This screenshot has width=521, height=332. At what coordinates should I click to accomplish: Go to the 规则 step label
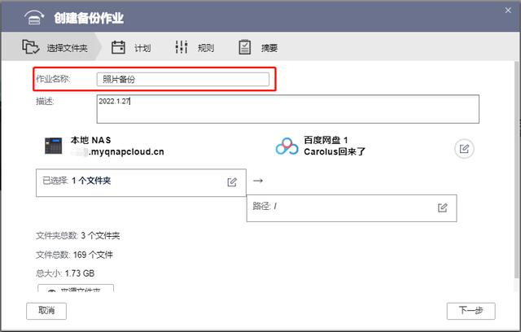(206, 48)
